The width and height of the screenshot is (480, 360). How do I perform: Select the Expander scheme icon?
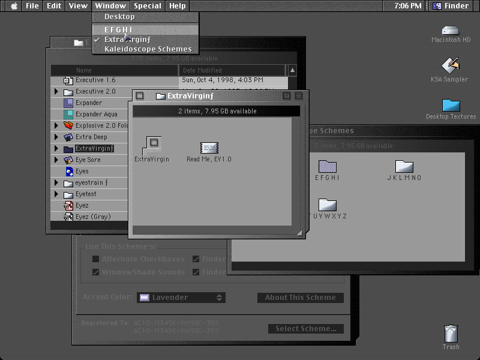click(68, 103)
